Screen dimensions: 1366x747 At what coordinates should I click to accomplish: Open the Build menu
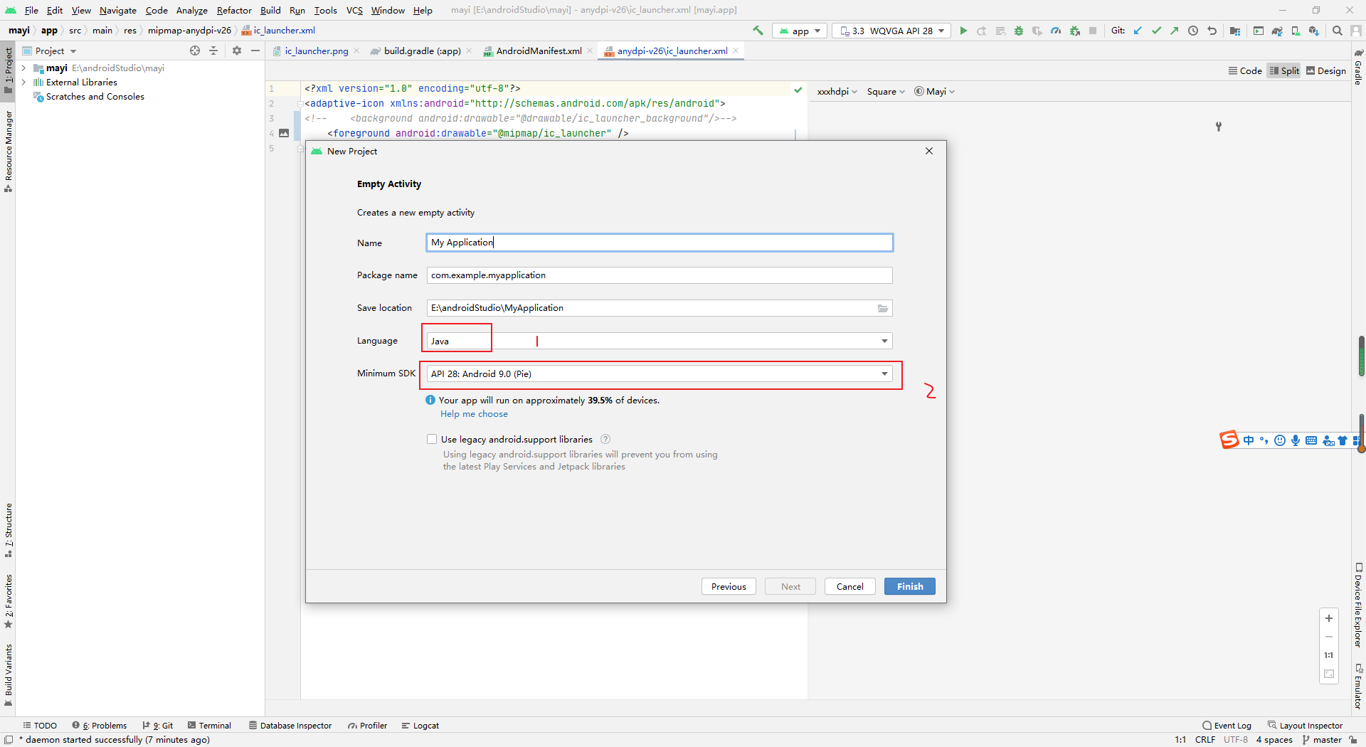[270, 10]
